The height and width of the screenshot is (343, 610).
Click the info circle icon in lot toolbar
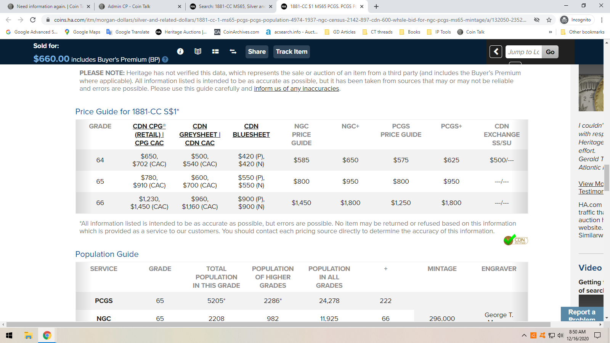[x=180, y=51]
